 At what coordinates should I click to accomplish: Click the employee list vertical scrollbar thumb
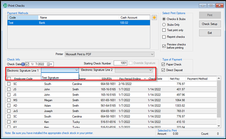point(218,99)
